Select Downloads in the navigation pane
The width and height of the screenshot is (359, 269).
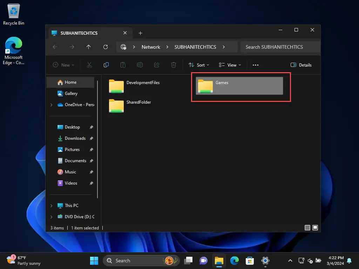75,138
